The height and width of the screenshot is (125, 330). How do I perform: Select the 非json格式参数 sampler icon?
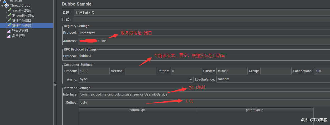point(9,16)
